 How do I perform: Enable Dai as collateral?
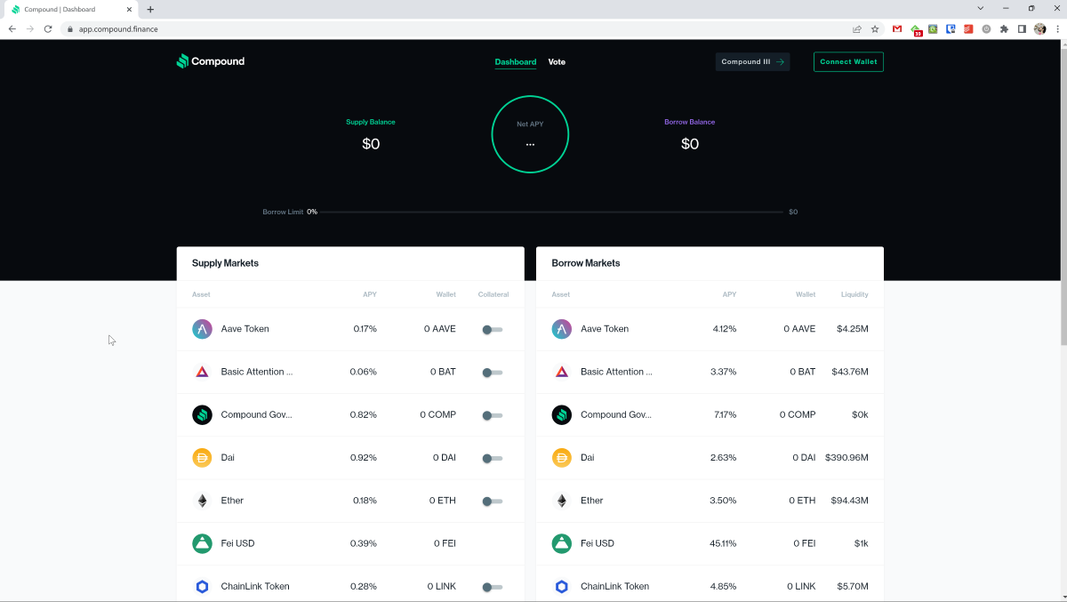pyautogui.click(x=492, y=458)
